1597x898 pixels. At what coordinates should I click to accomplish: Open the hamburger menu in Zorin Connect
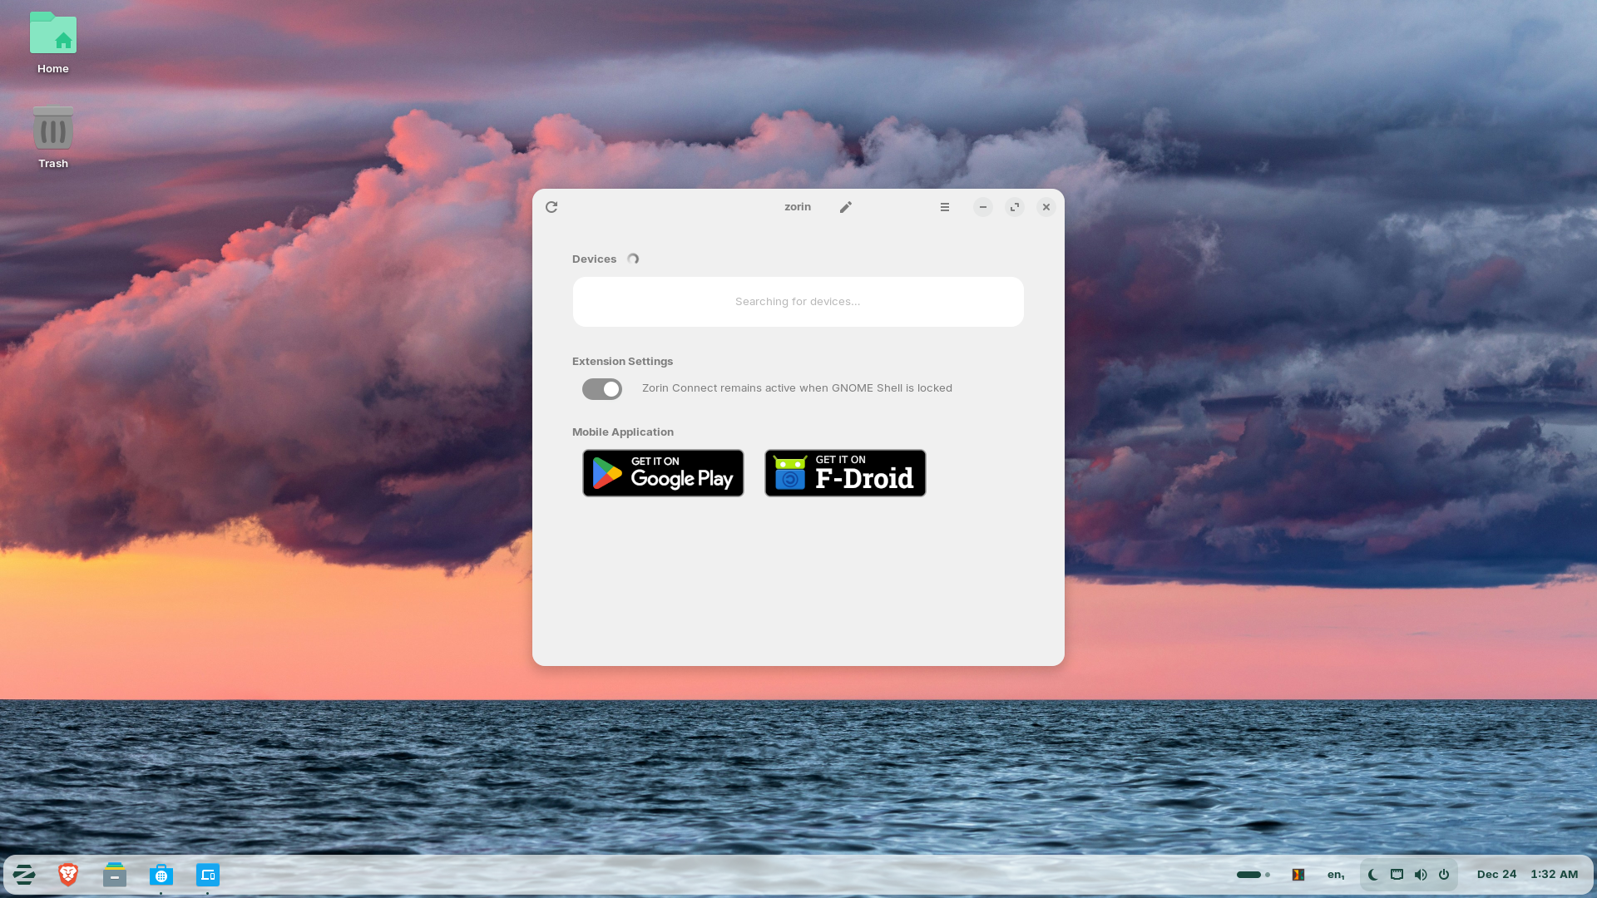coord(945,207)
